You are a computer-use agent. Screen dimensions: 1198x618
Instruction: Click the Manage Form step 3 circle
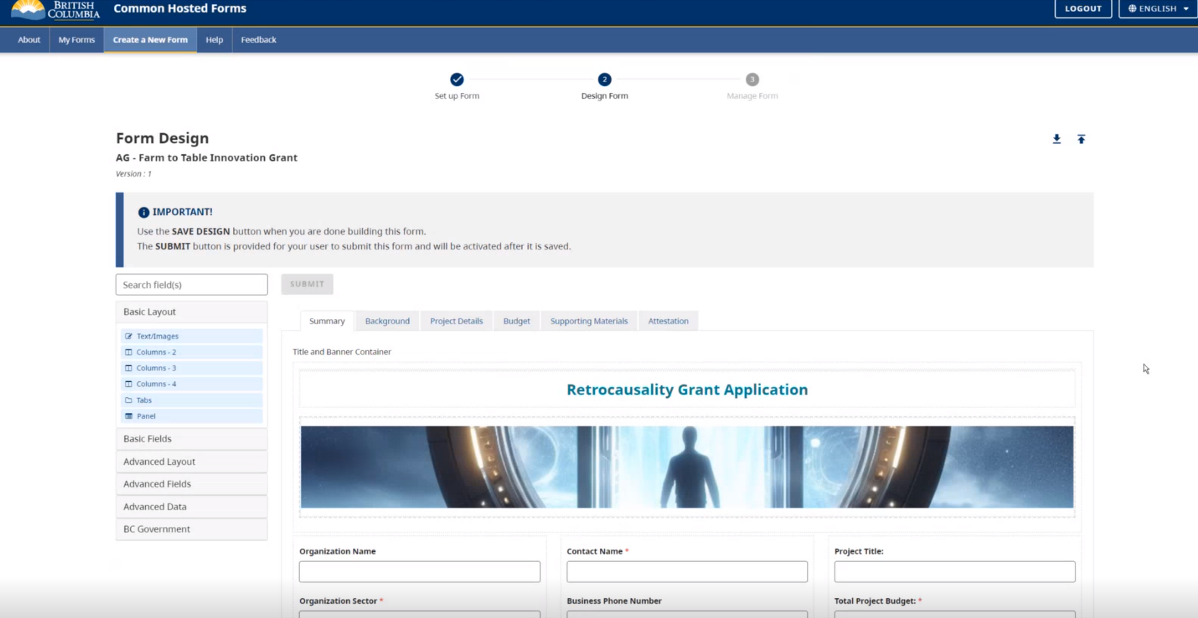[x=752, y=80]
